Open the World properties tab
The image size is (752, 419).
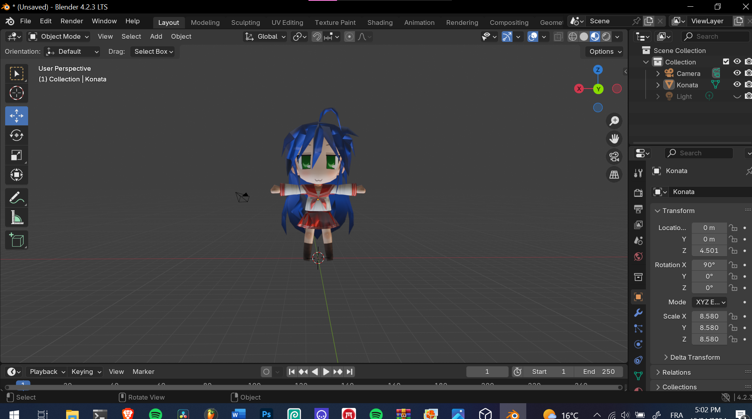point(638,257)
